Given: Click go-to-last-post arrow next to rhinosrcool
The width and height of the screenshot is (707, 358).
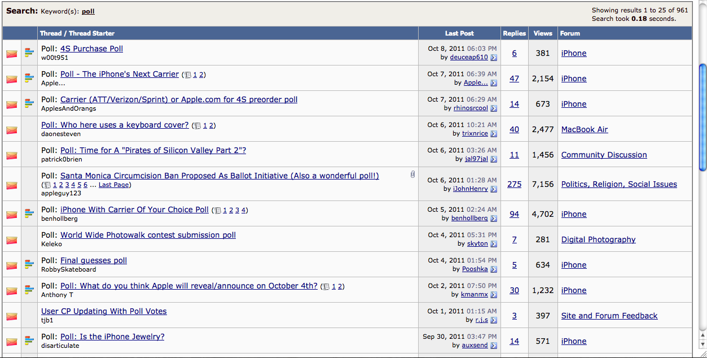Looking at the screenshot, I should tap(494, 108).
